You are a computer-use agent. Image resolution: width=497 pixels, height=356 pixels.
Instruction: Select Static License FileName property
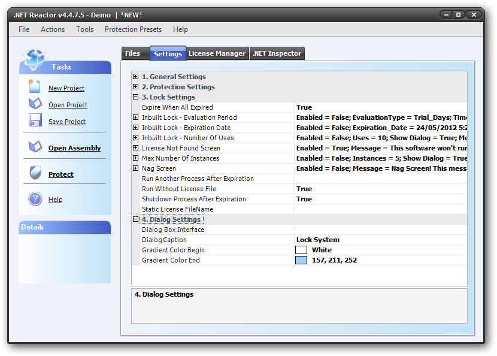pos(177,209)
